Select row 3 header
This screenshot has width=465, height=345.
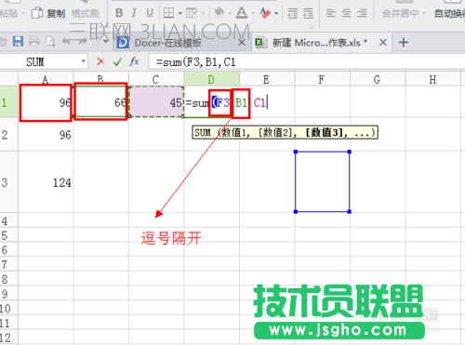click(8, 182)
